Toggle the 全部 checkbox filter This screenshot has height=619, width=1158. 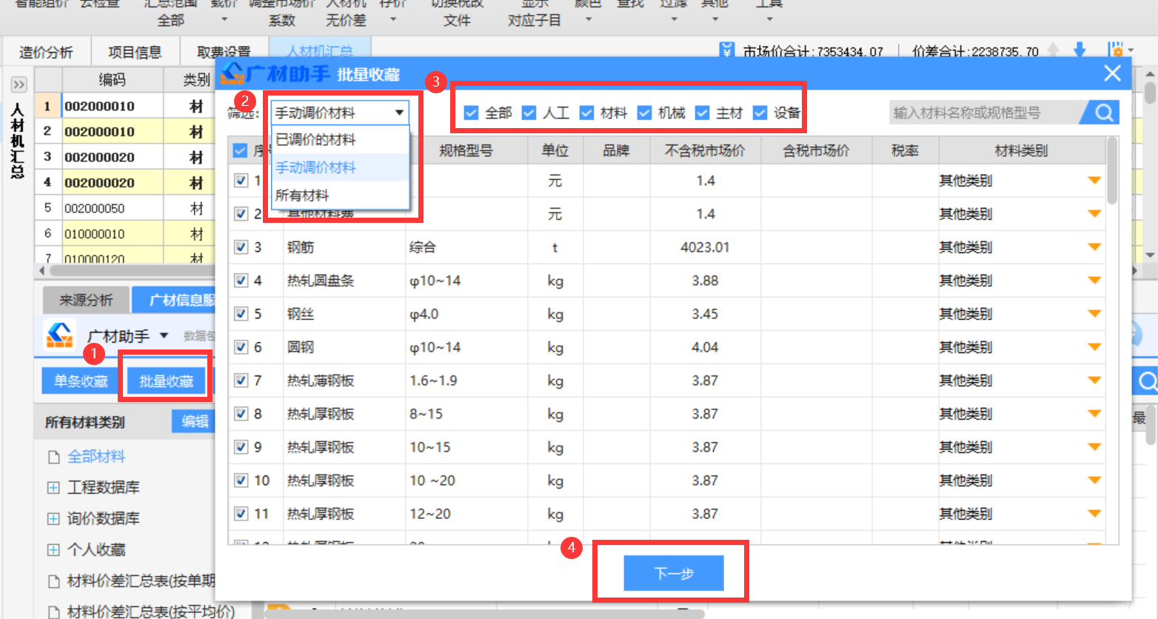tap(471, 113)
